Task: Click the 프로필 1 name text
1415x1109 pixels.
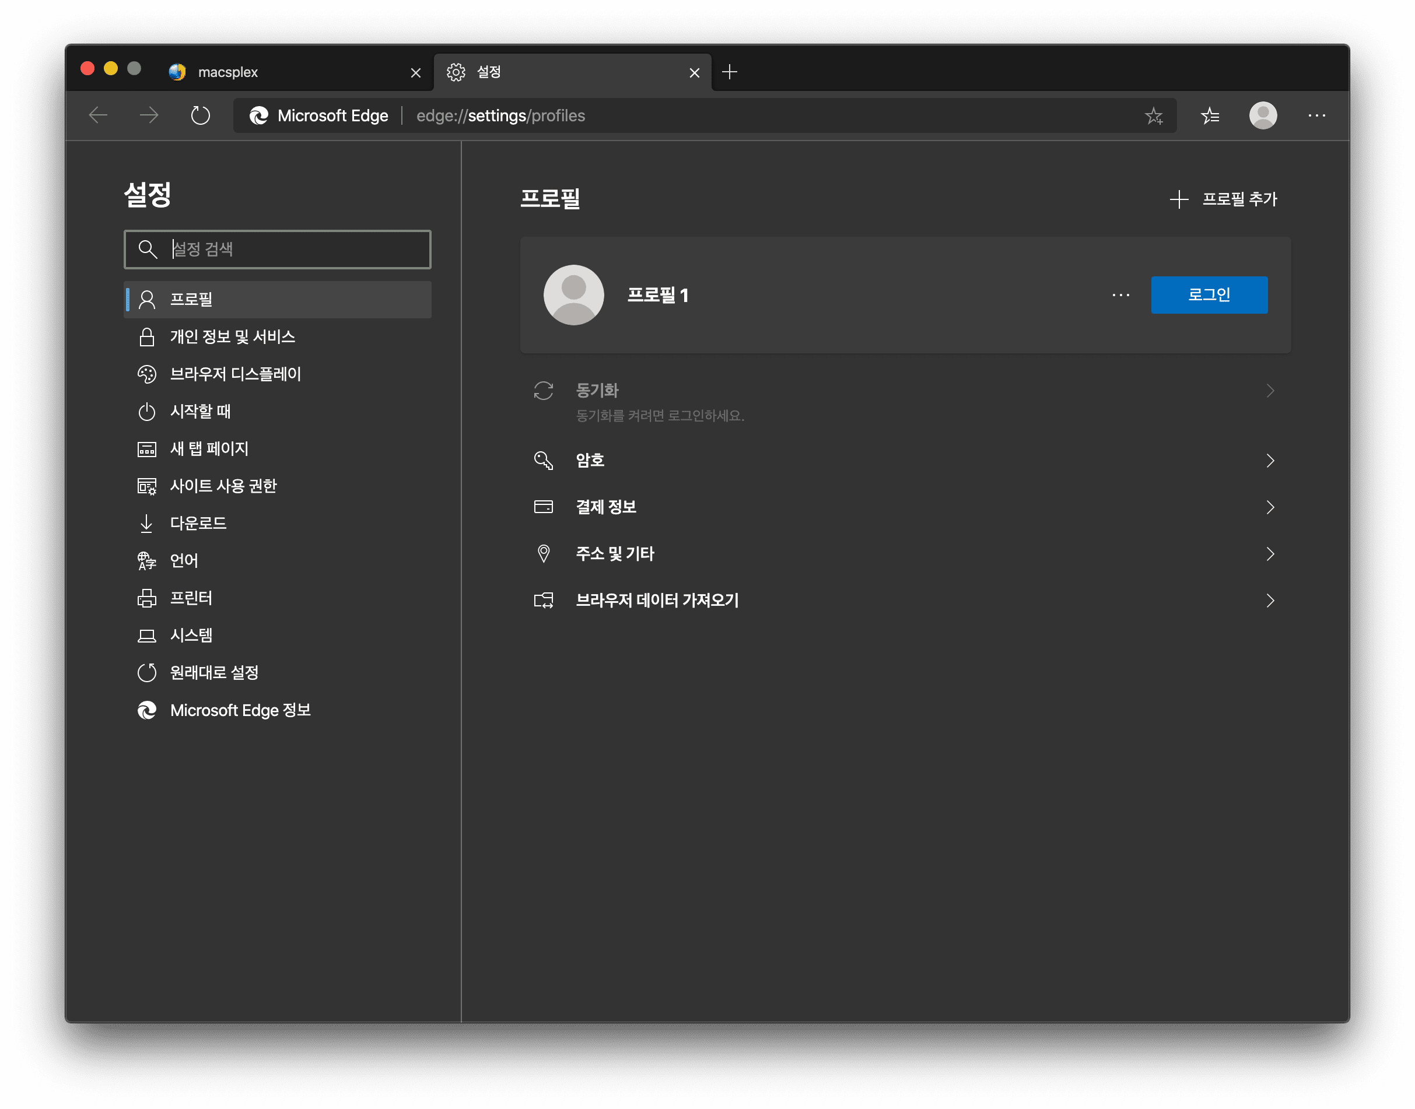Action: click(657, 295)
